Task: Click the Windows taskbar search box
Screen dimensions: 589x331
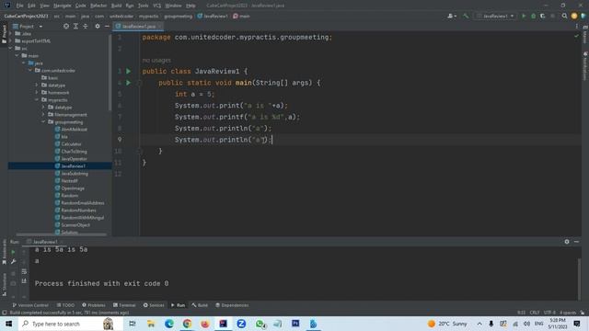Action: tap(71, 324)
